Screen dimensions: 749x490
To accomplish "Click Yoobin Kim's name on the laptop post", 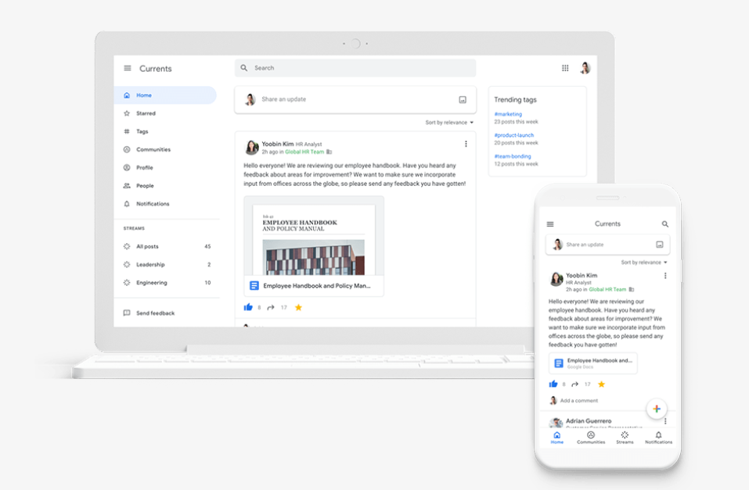I will point(278,144).
